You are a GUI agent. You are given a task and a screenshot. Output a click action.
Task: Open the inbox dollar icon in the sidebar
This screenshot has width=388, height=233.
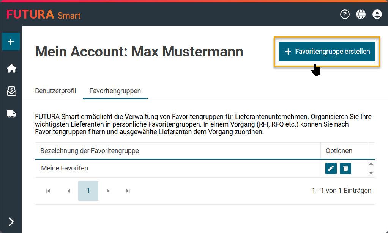(11, 91)
